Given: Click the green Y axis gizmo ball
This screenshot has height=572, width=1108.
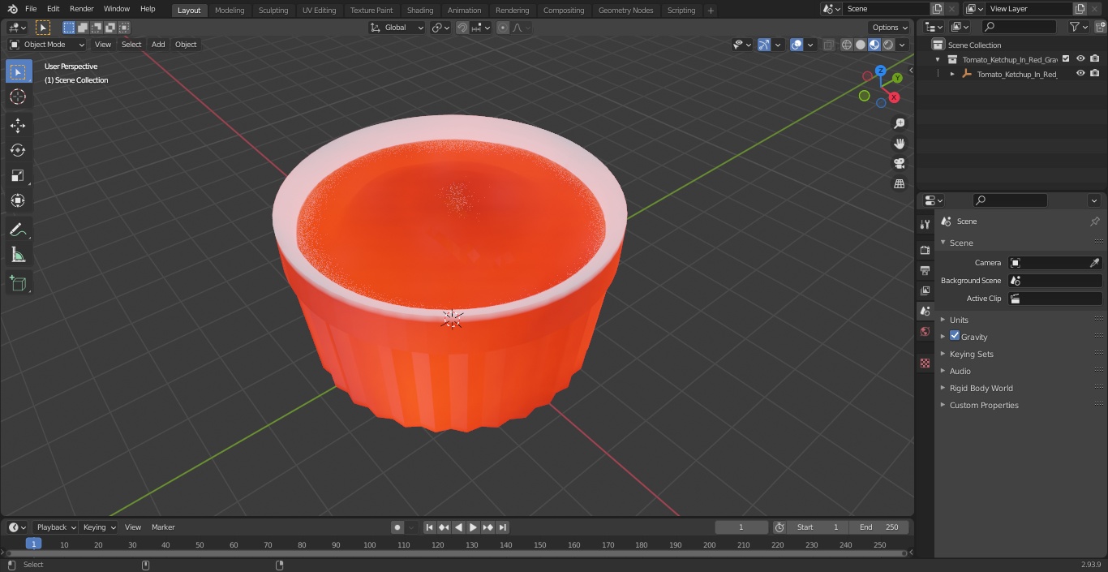Looking at the screenshot, I should [897, 79].
